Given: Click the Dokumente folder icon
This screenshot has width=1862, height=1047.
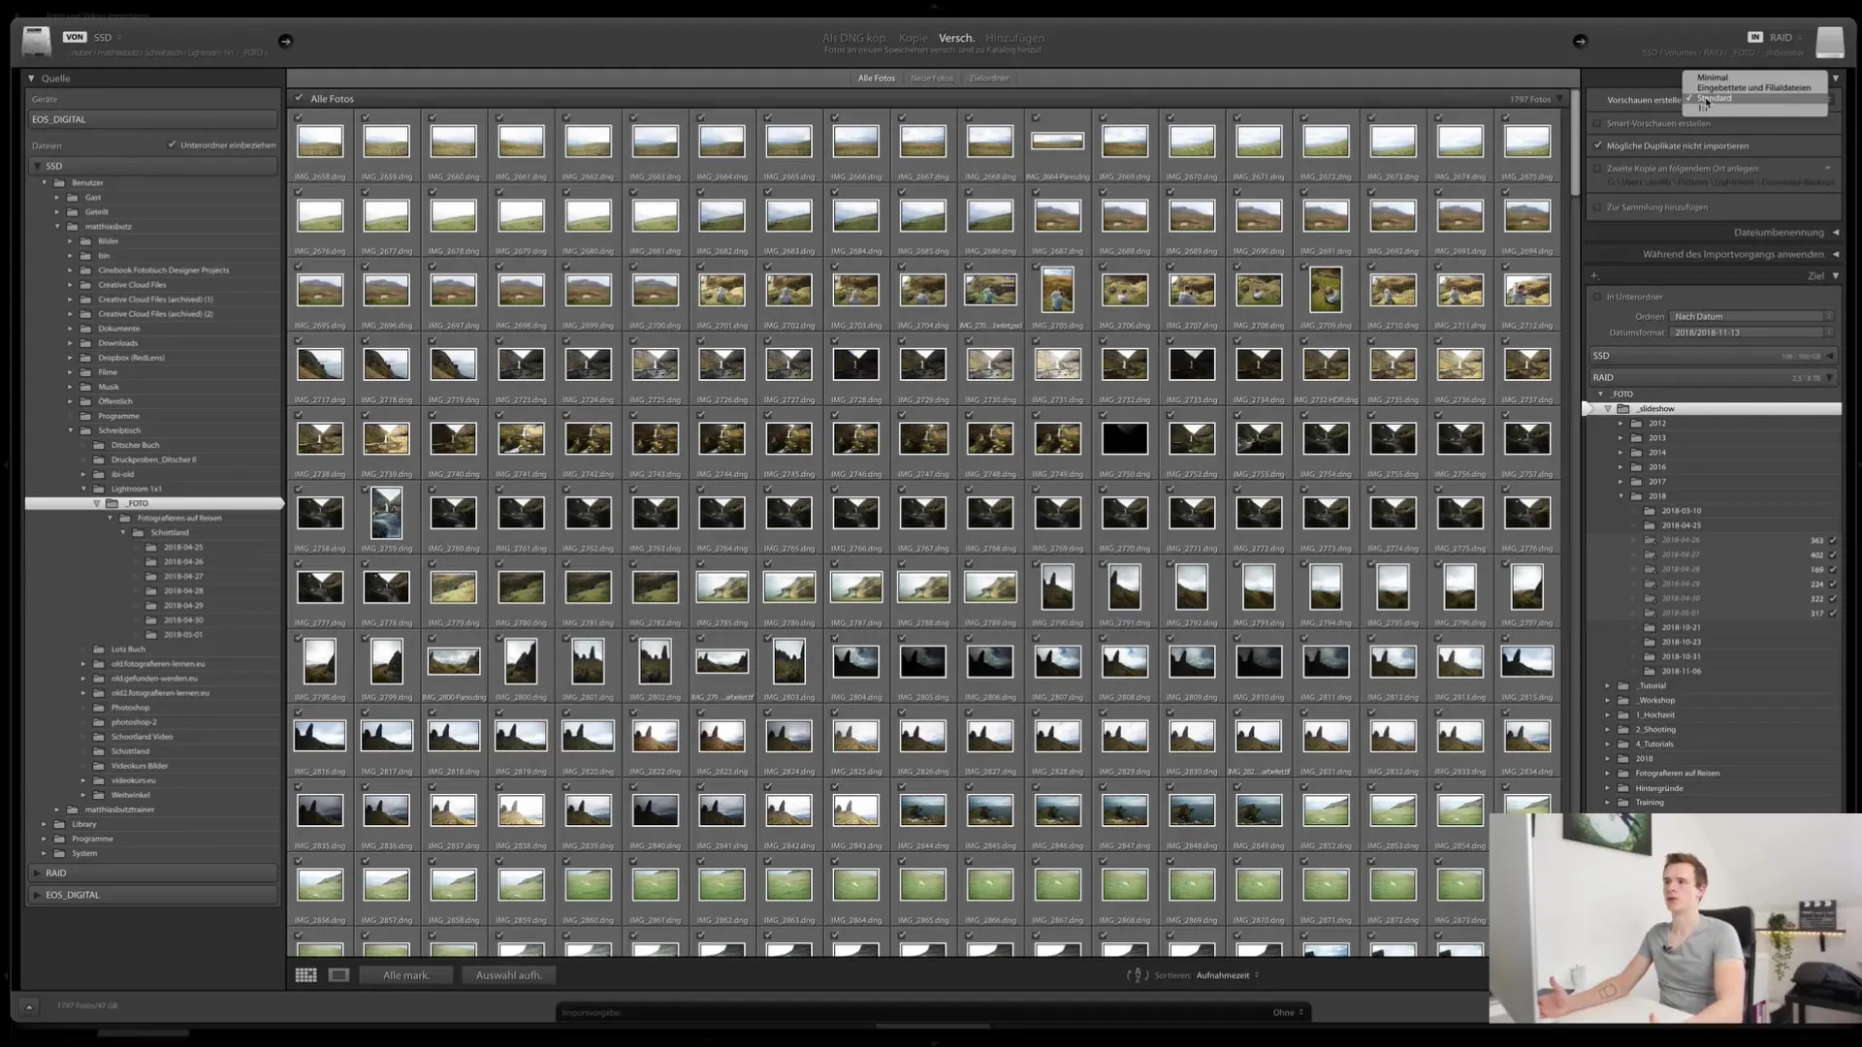Looking at the screenshot, I should pos(85,329).
